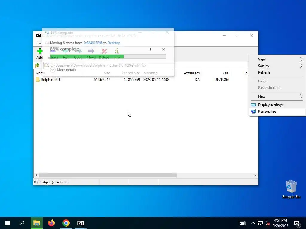Expand More details in progress dialog

(x=63, y=70)
